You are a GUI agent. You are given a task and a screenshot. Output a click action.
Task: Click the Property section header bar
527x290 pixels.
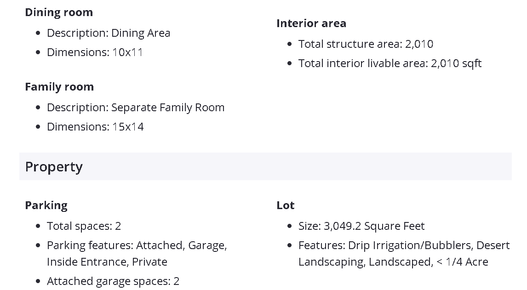(265, 166)
